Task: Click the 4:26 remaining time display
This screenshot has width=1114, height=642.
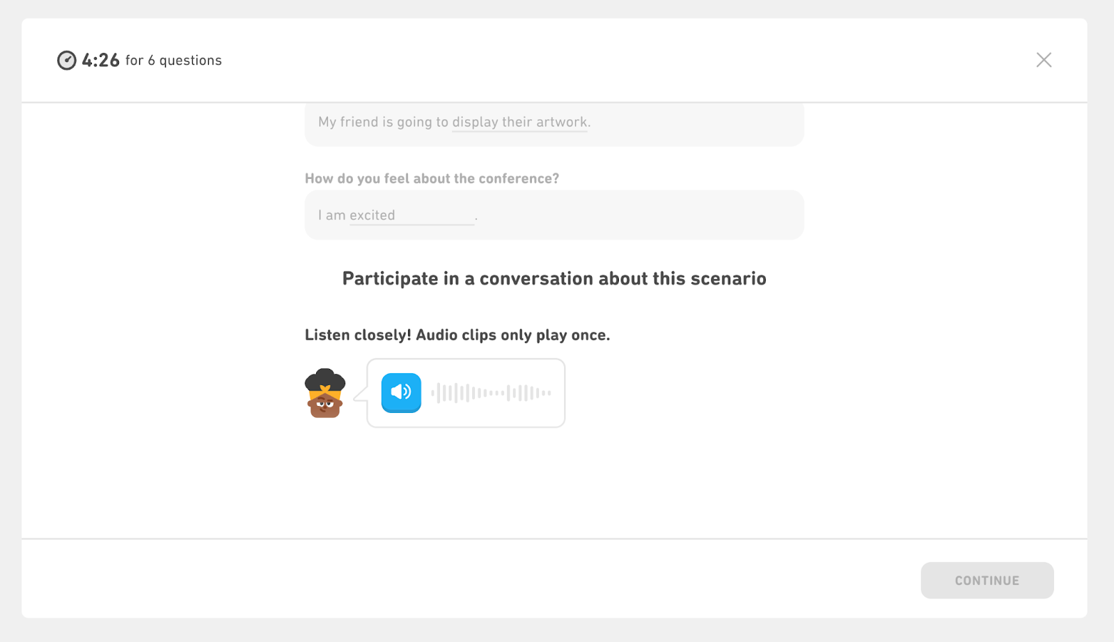Action: click(101, 61)
